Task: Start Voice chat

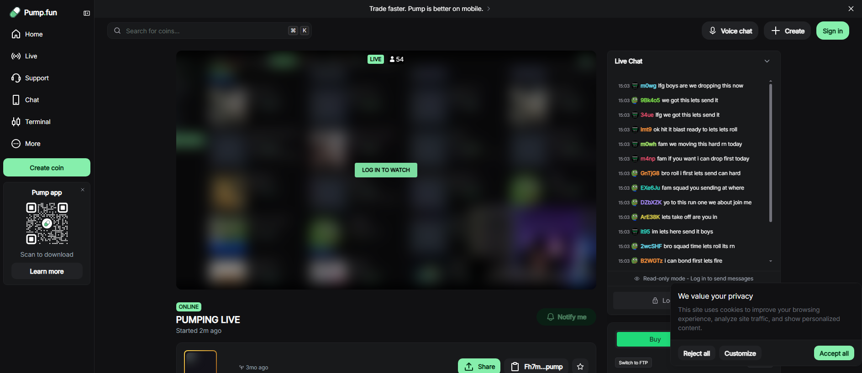Action: pyautogui.click(x=730, y=31)
